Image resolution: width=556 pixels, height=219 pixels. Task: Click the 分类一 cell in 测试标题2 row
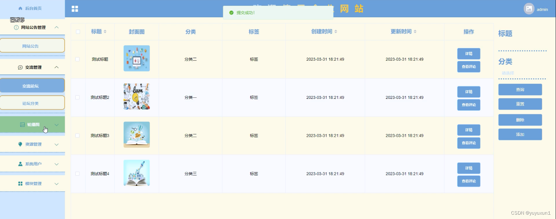pos(191,97)
